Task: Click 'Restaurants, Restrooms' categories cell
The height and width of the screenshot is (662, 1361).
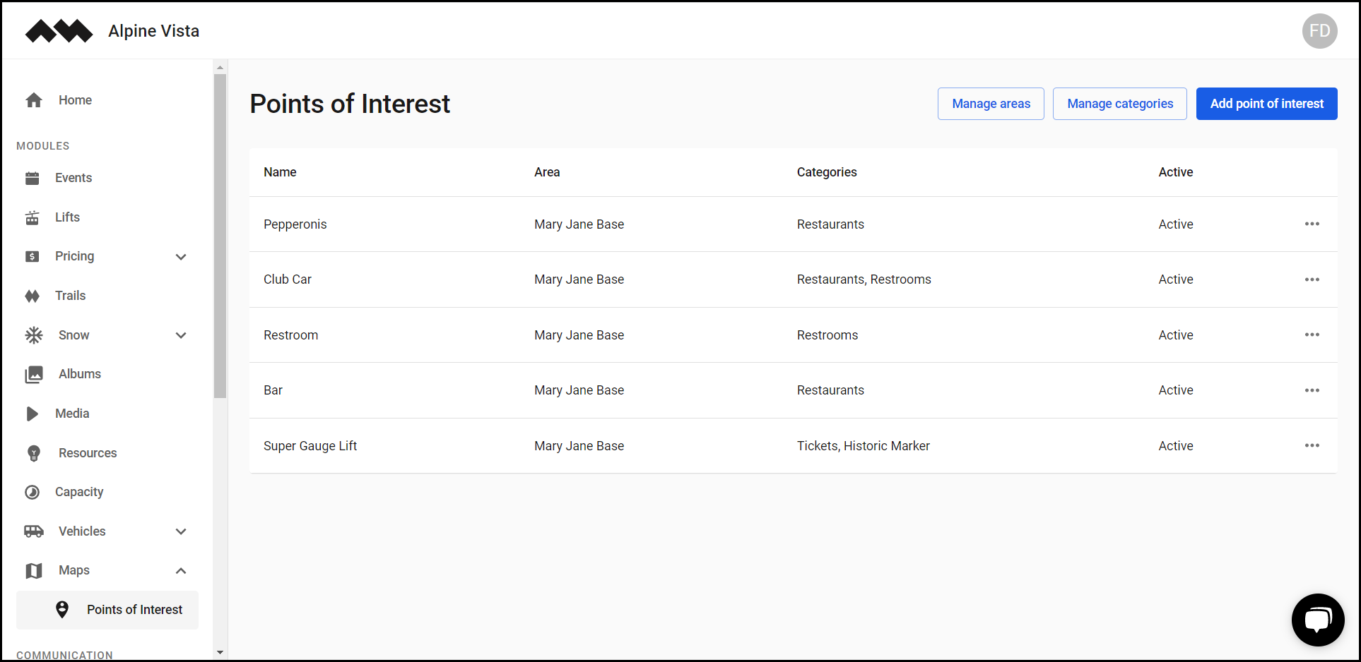Action: tap(864, 279)
